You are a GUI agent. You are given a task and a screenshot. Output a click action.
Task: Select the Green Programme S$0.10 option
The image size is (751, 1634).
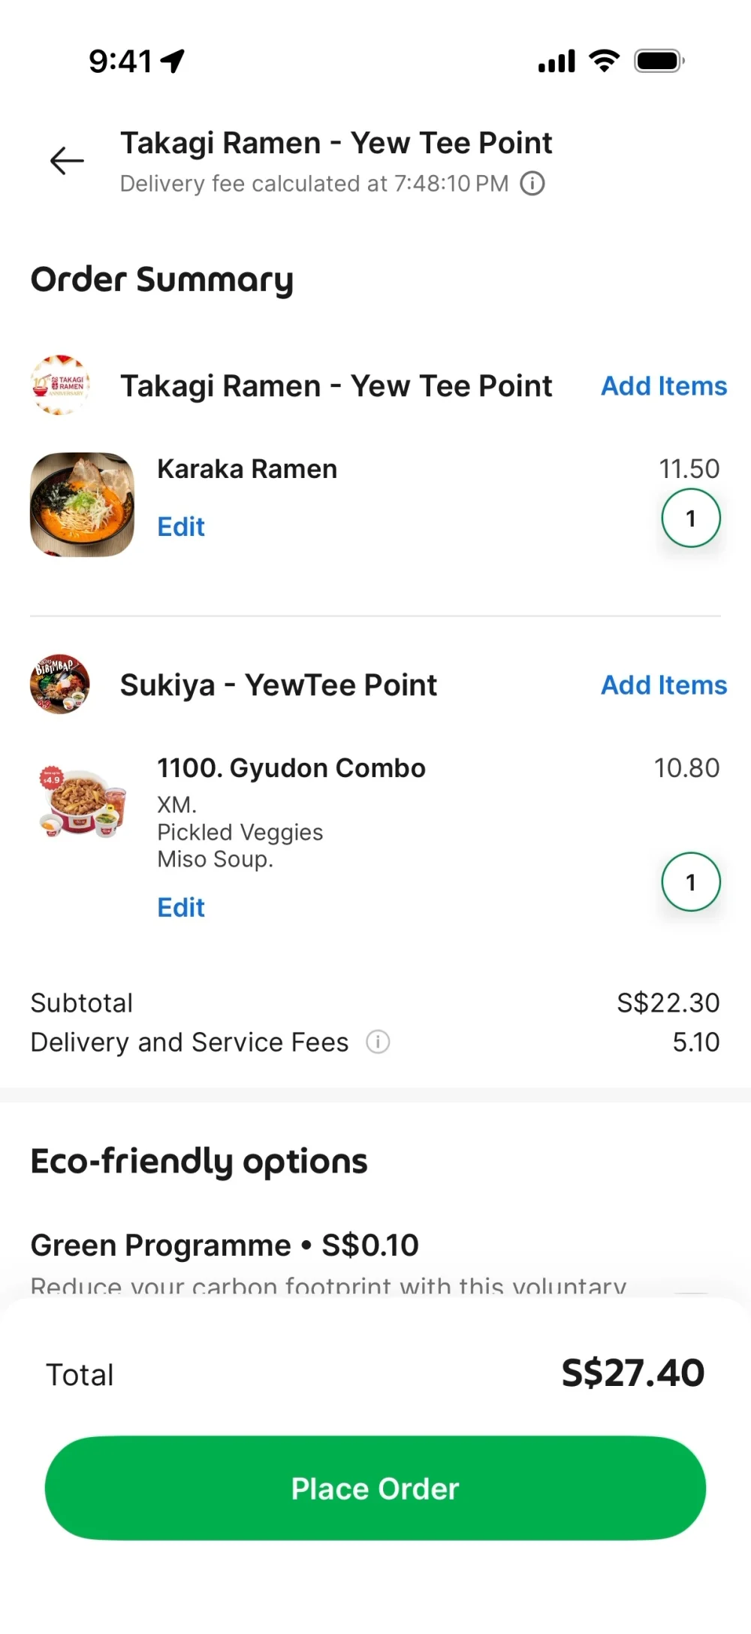point(225,1245)
